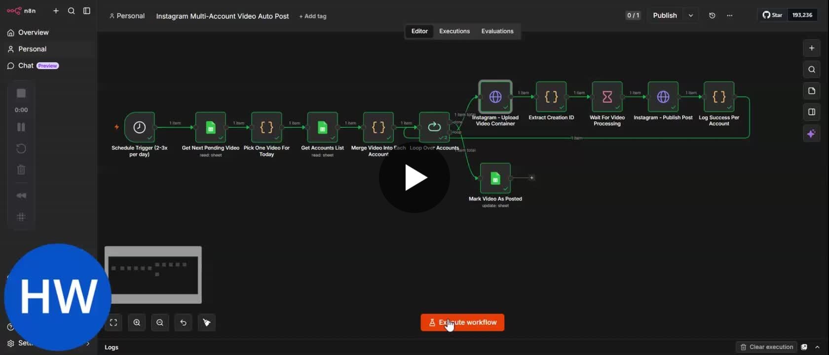The image size is (829, 355).
Task: Collapse the left sidebar with the panel icon
Action: click(x=87, y=11)
